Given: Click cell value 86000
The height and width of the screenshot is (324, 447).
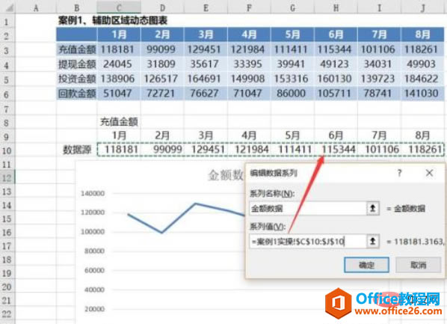Looking at the screenshot, I should point(291,93).
